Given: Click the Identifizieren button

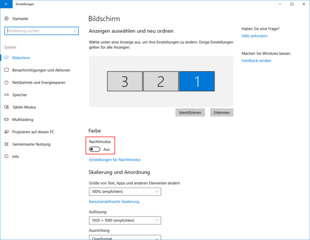Looking at the screenshot, I should 190,112.
